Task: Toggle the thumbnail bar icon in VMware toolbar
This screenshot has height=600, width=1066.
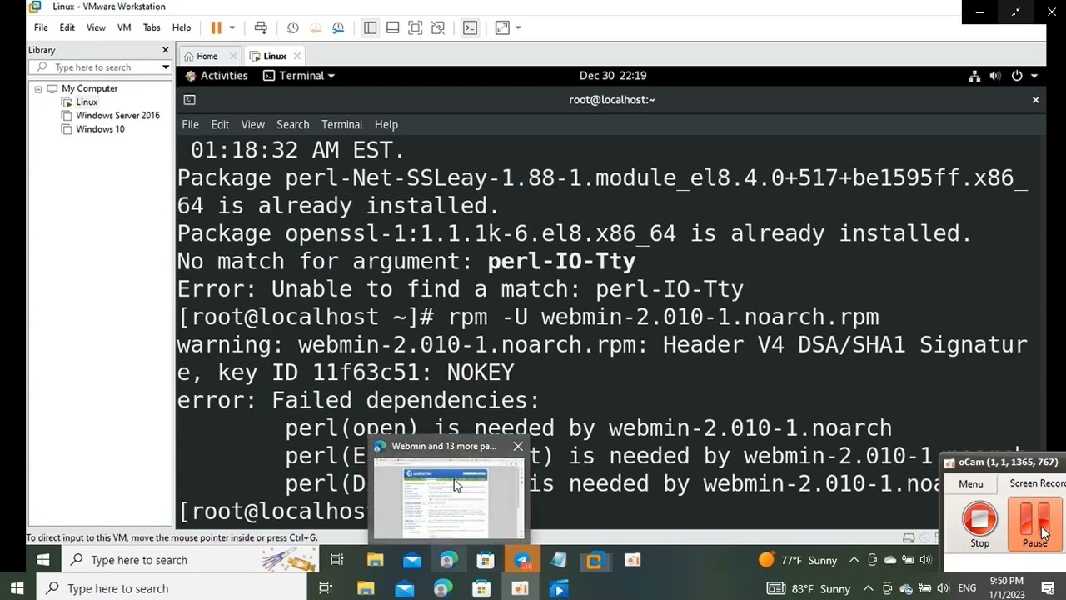Action: tap(393, 27)
